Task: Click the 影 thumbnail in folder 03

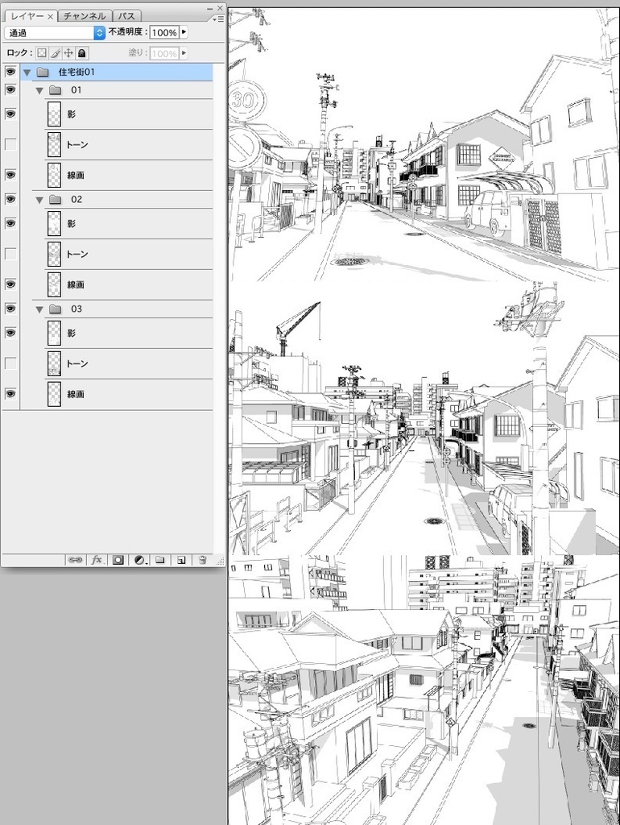Action: 54,333
